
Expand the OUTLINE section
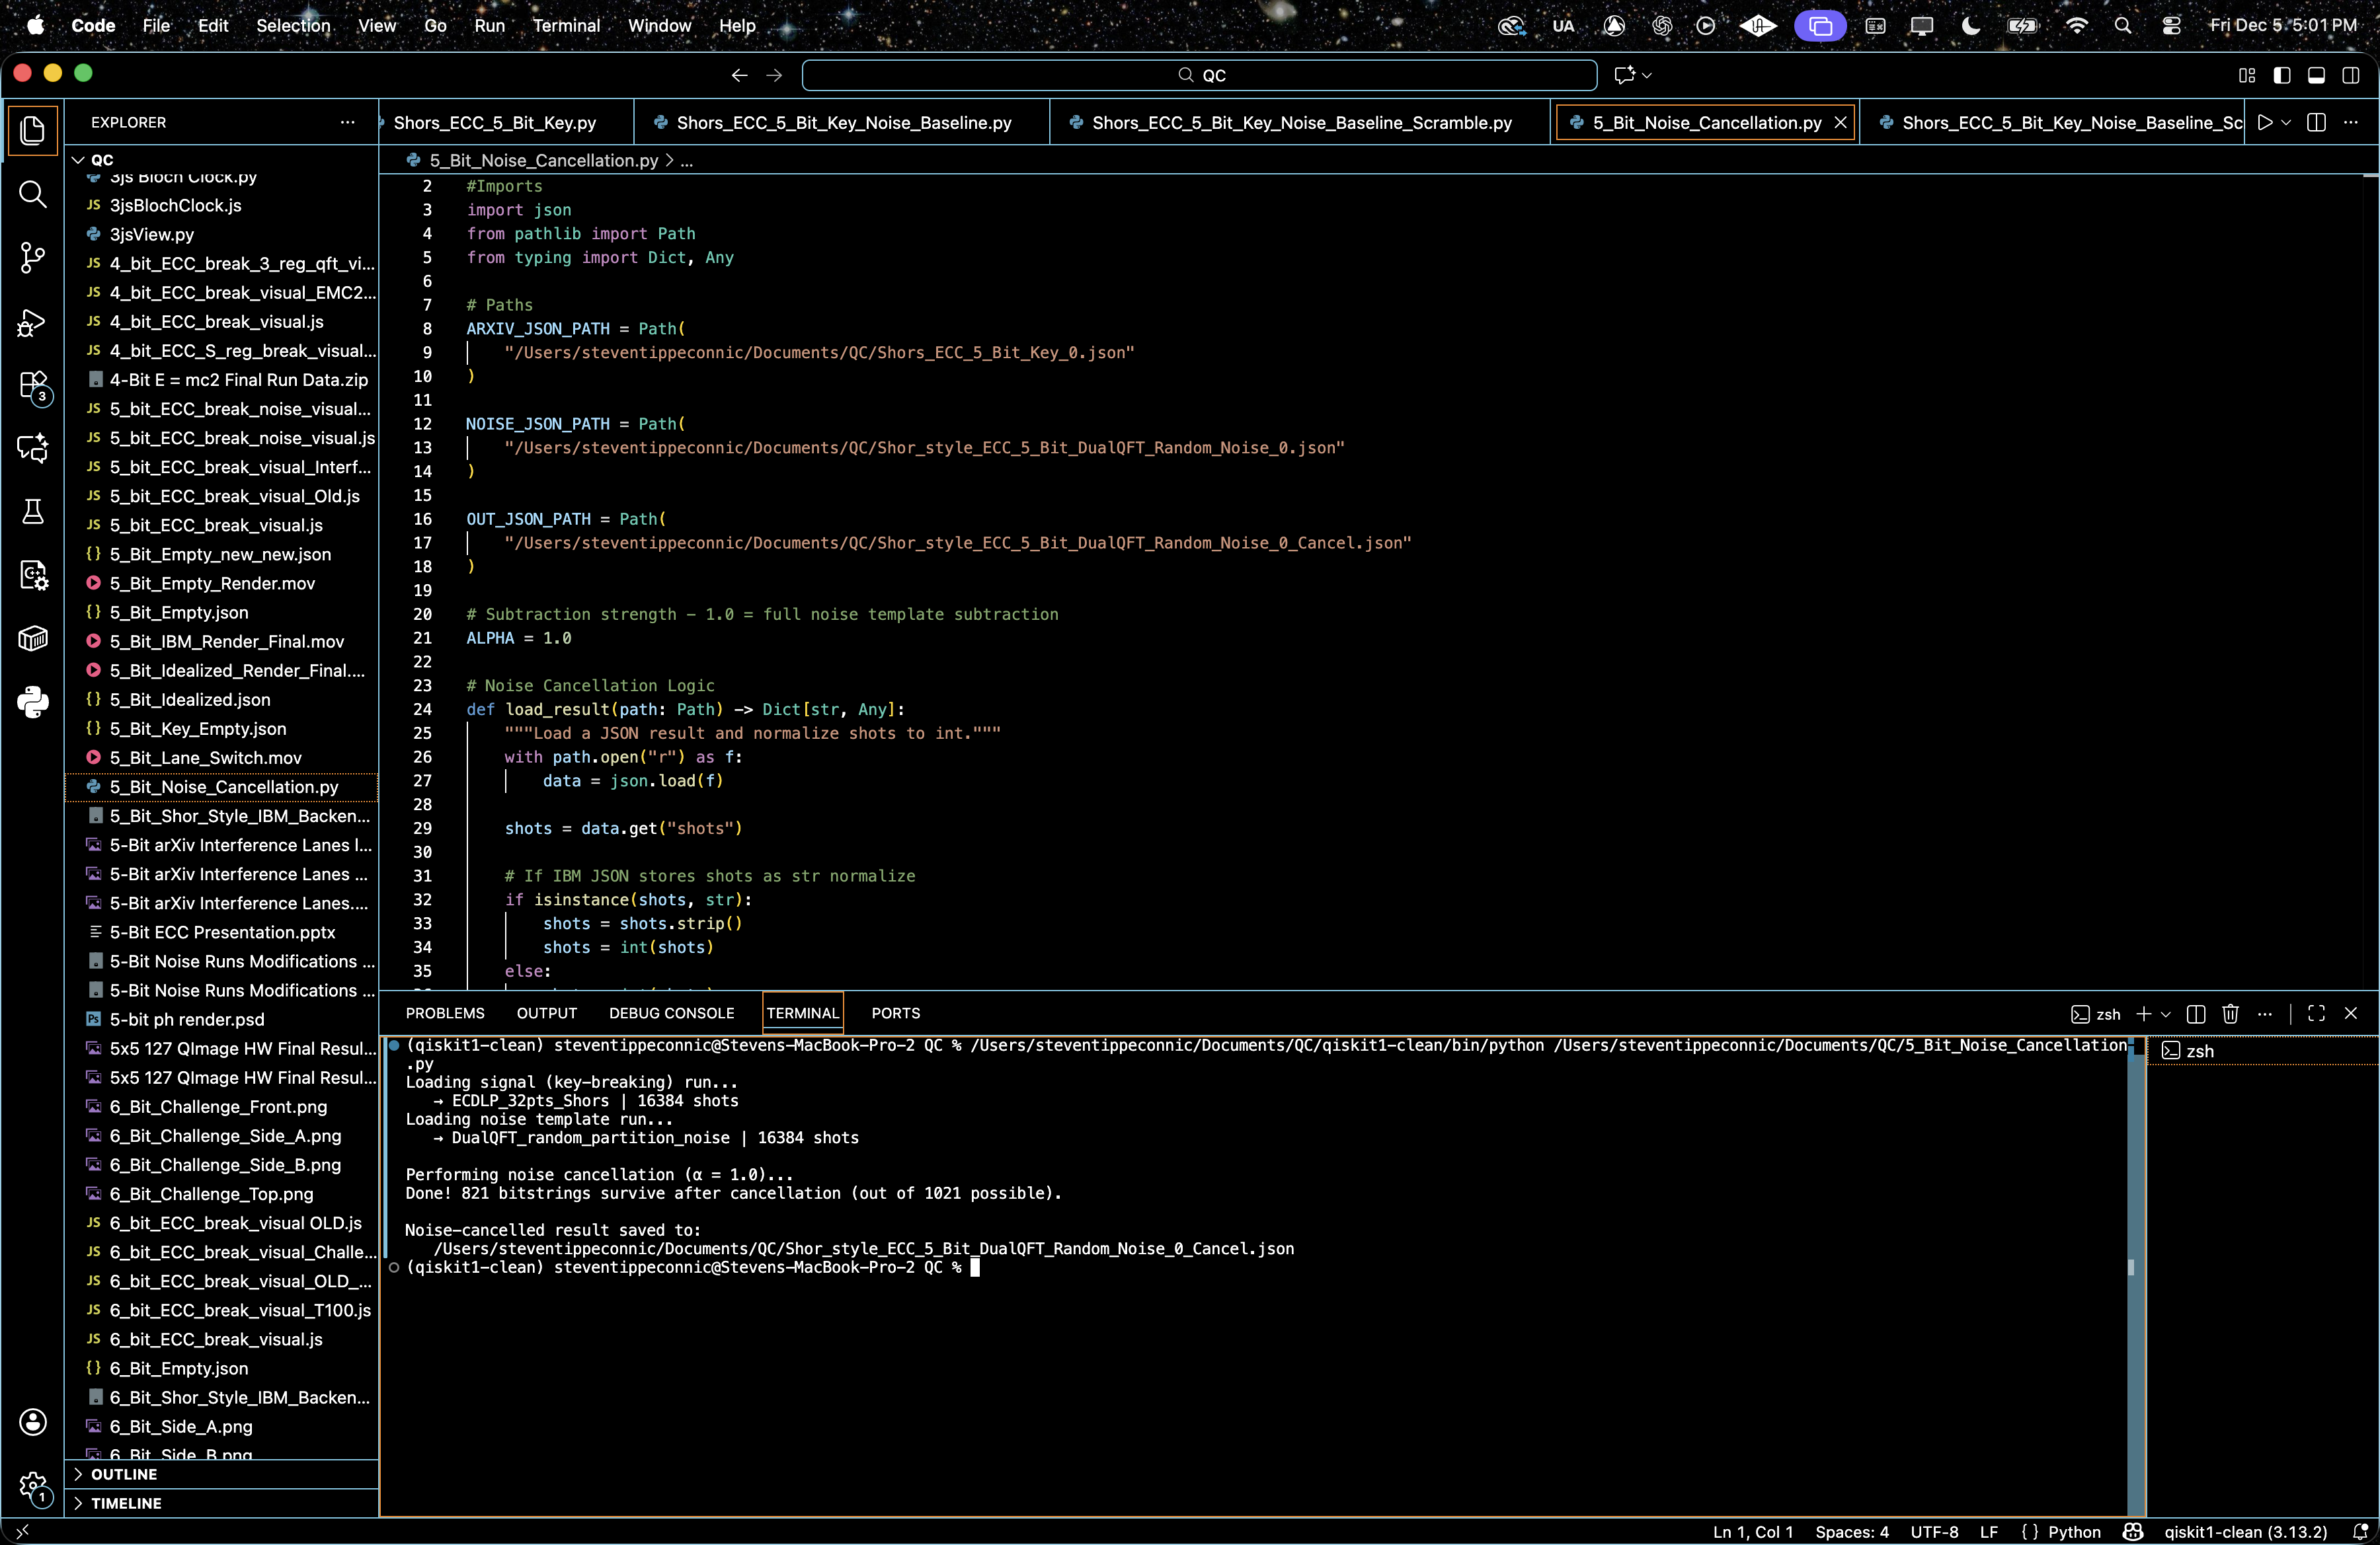[124, 1474]
